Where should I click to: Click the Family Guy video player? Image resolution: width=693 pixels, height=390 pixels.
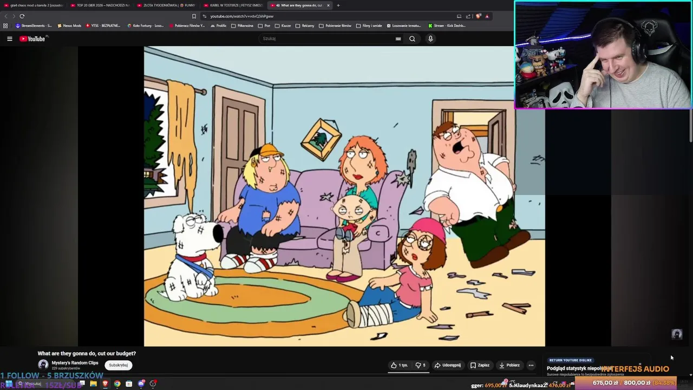click(344, 196)
